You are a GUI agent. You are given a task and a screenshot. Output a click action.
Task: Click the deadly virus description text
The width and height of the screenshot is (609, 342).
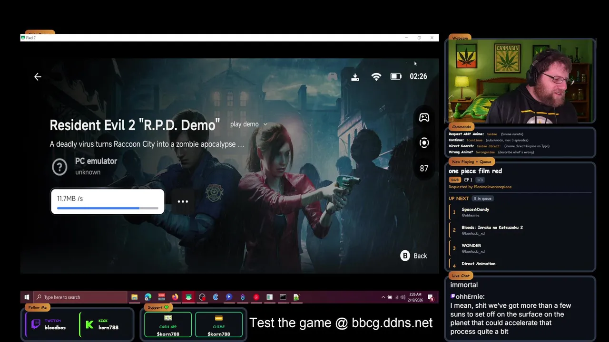pos(147,144)
